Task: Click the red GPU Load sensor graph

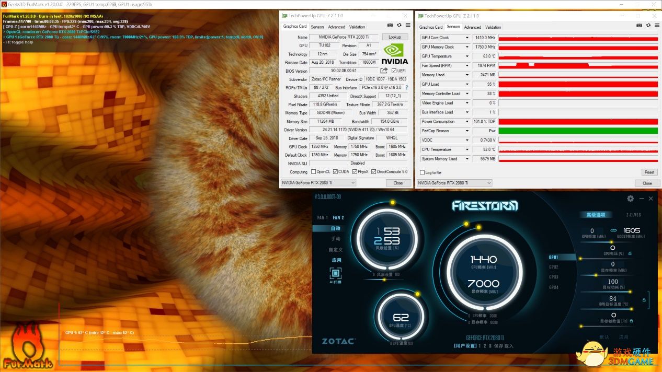Action: click(x=578, y=84)
